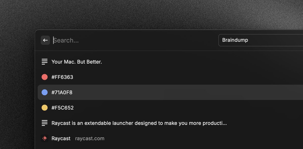Viewport: 303px width, 149px height.
Task: Focus the Search input field
Action: tap(126, 40)
